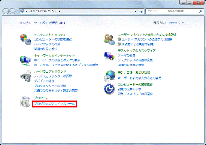Click the refresh icon beside address bar
The height and width of the screenshot is (145, 206).
pyautogui.click(x=141, y=11)
